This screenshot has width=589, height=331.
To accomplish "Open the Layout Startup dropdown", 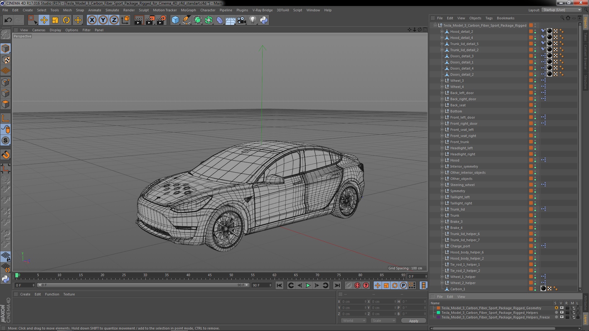I will (561, 10).
